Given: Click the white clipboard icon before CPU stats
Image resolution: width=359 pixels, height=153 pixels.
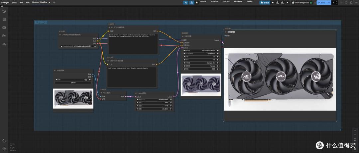Looking at the screenshot, I should point(197,3).
